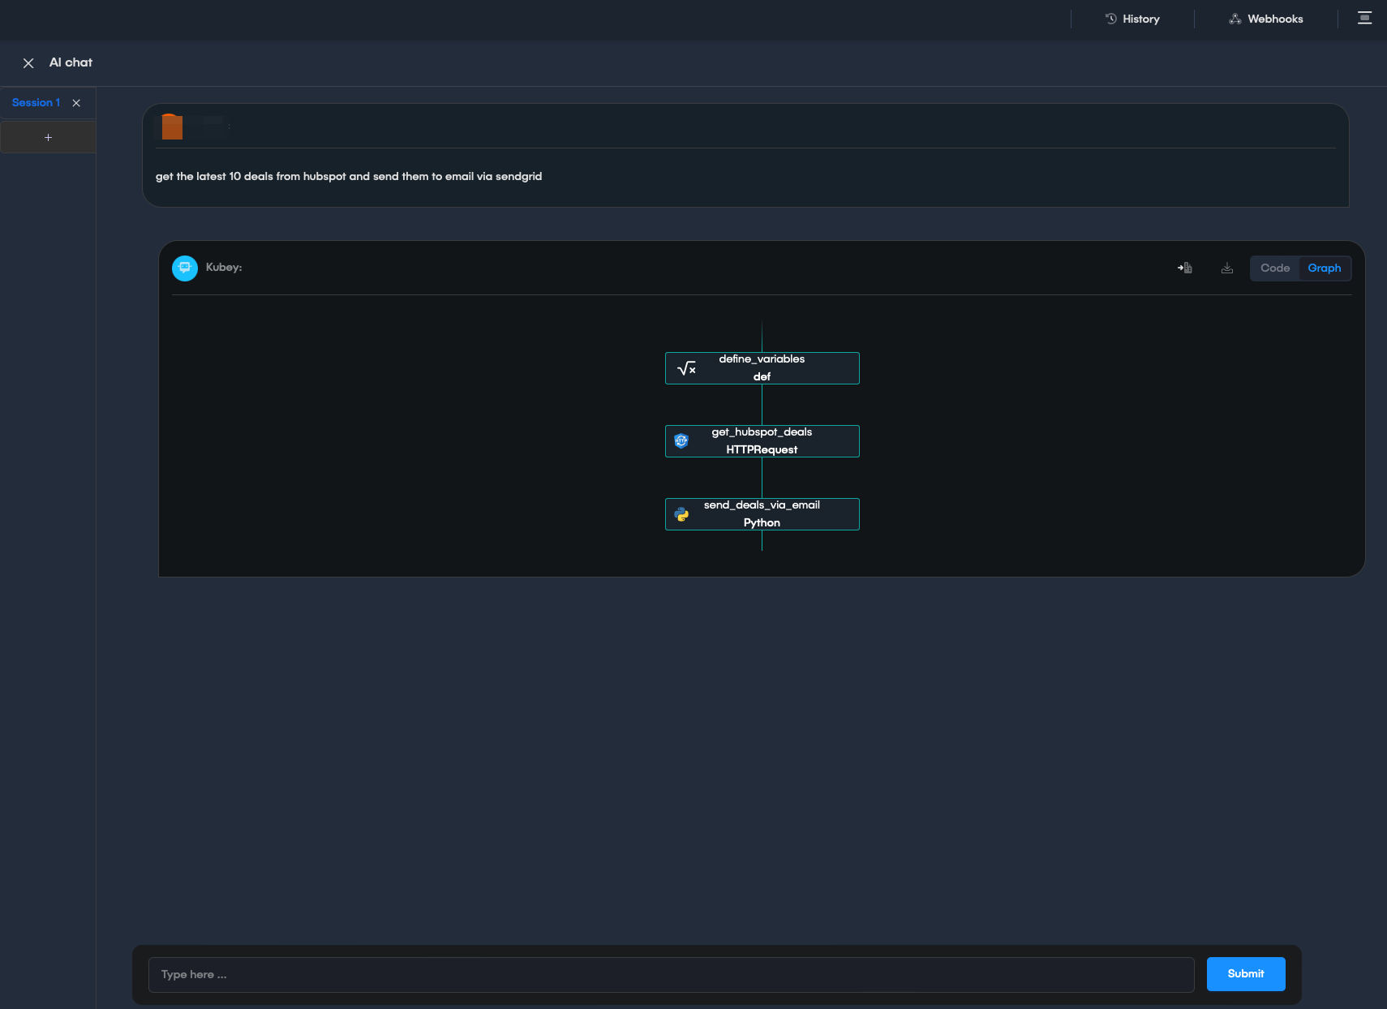Screen dimensions: 1387x1009
Task: Click the insert-into-workflow arrow icon
Action: (x=1184, y=268)
